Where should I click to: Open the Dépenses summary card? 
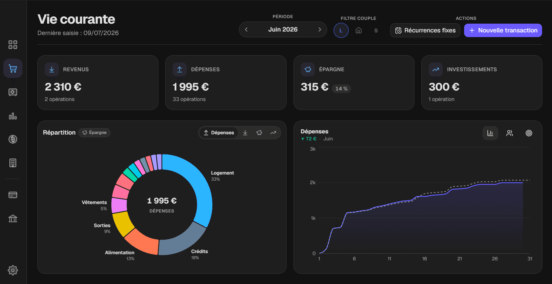[x=226, y=83]
